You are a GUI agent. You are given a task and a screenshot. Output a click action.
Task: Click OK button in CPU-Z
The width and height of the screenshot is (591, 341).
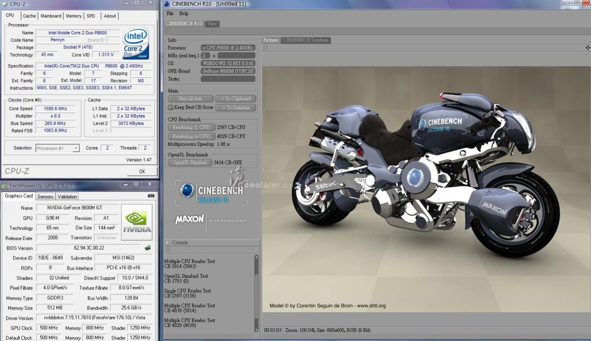pos(142,171)
